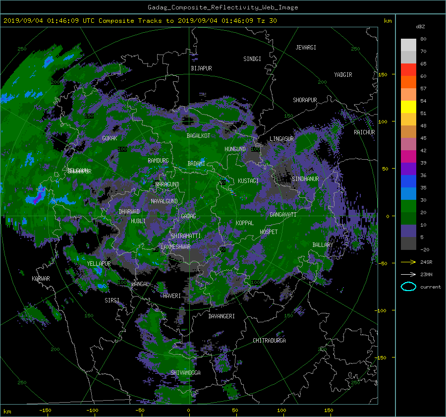Screen dimensions: 446x417
Task: Select the HANGAL map label
Action: (x=140, y=284)
